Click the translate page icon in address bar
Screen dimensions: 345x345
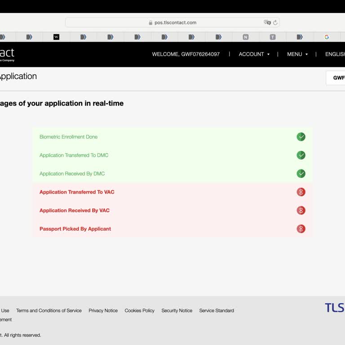267,22
